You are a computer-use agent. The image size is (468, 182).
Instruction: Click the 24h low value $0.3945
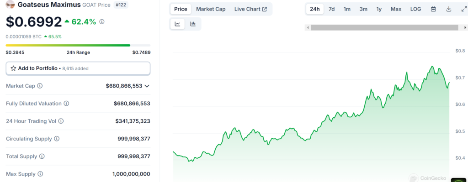[x=15, y=52]
